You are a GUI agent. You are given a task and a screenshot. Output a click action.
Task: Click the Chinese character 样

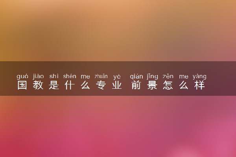coord(199,85)
